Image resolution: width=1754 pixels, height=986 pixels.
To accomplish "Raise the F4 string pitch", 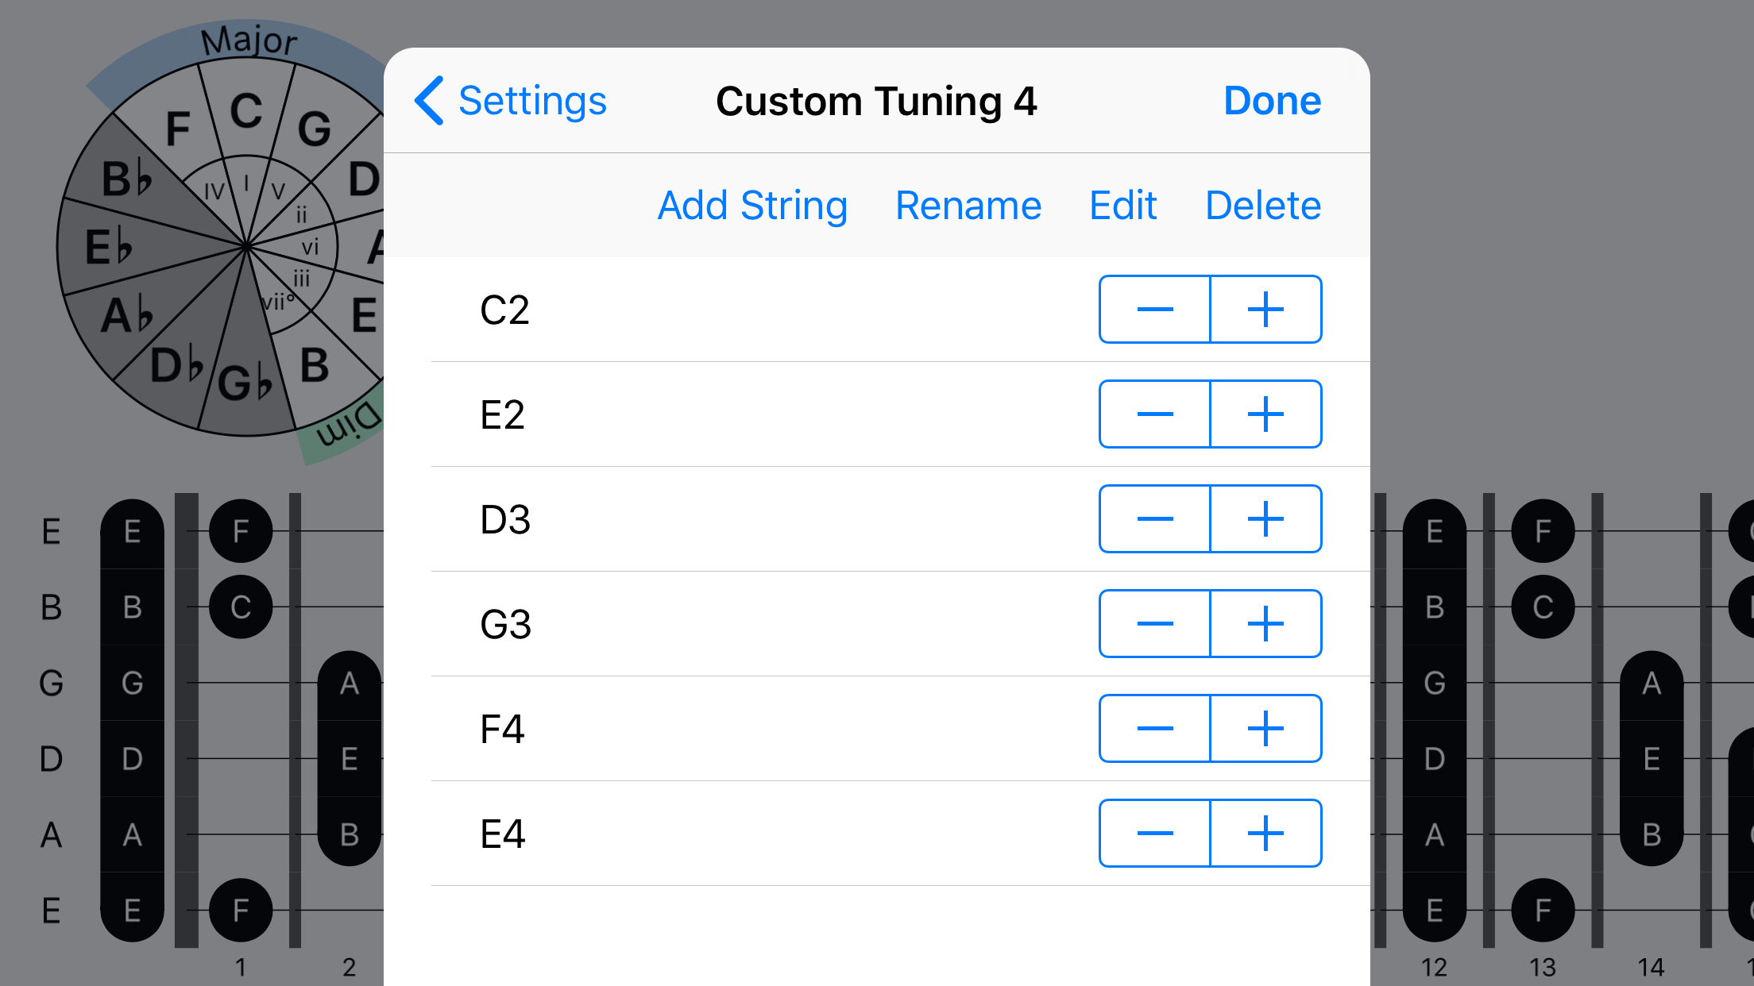I will click(1265, 728).
